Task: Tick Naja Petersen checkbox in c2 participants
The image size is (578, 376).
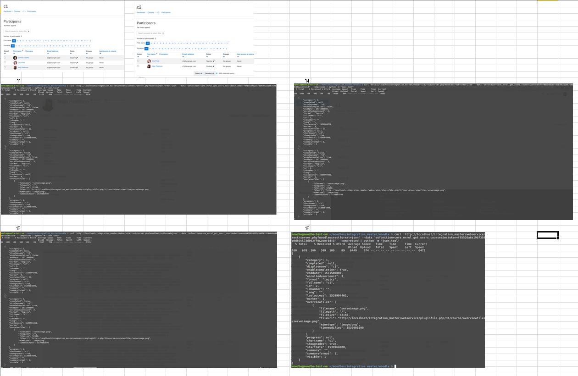Action: click(138, 66)
